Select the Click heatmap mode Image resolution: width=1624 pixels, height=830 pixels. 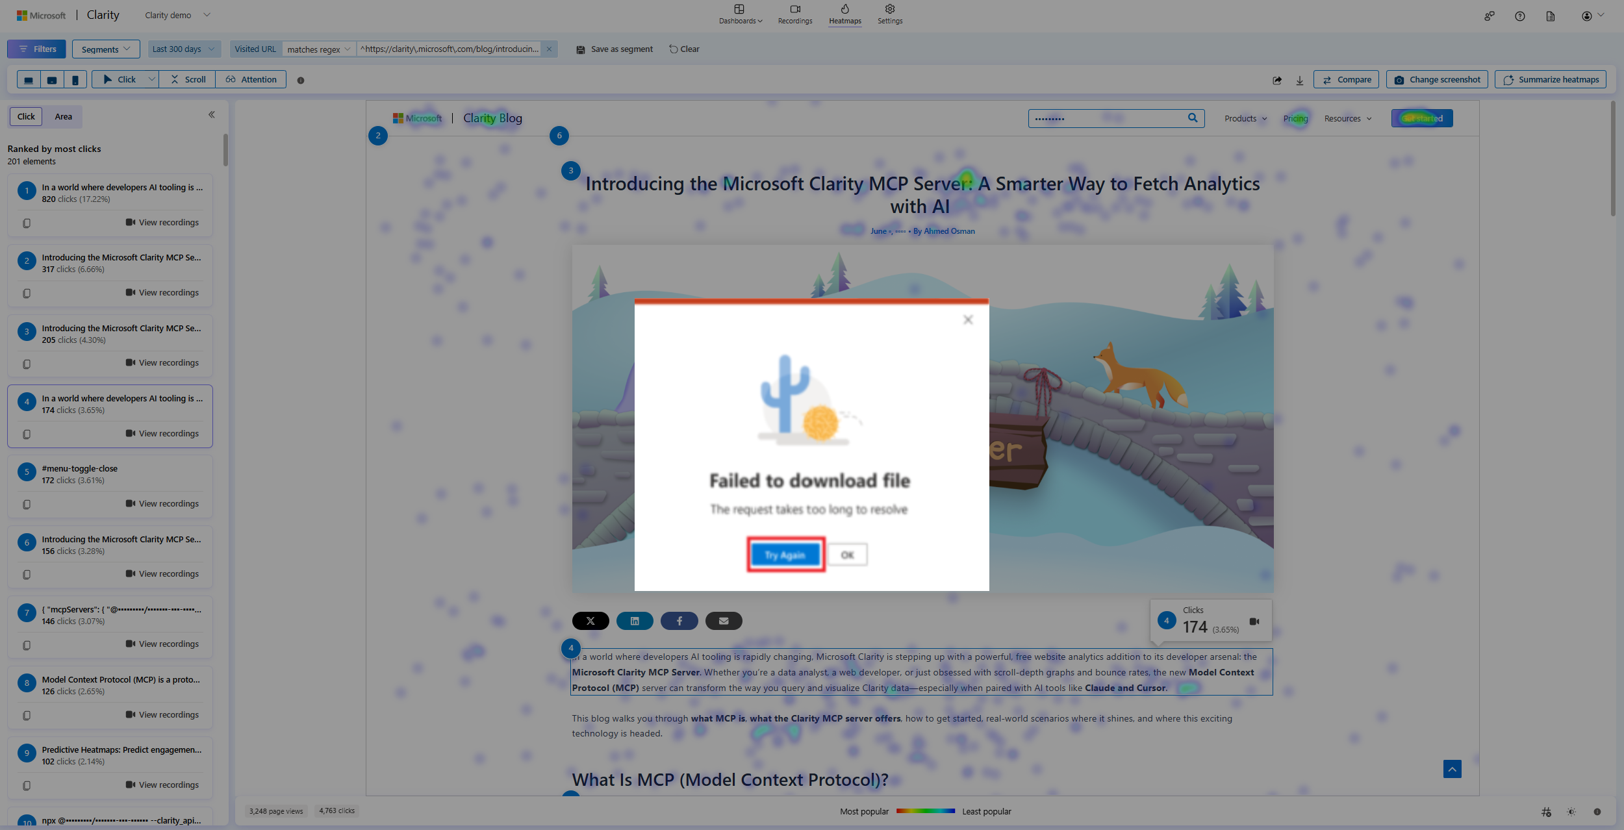[x=120, y=80]
